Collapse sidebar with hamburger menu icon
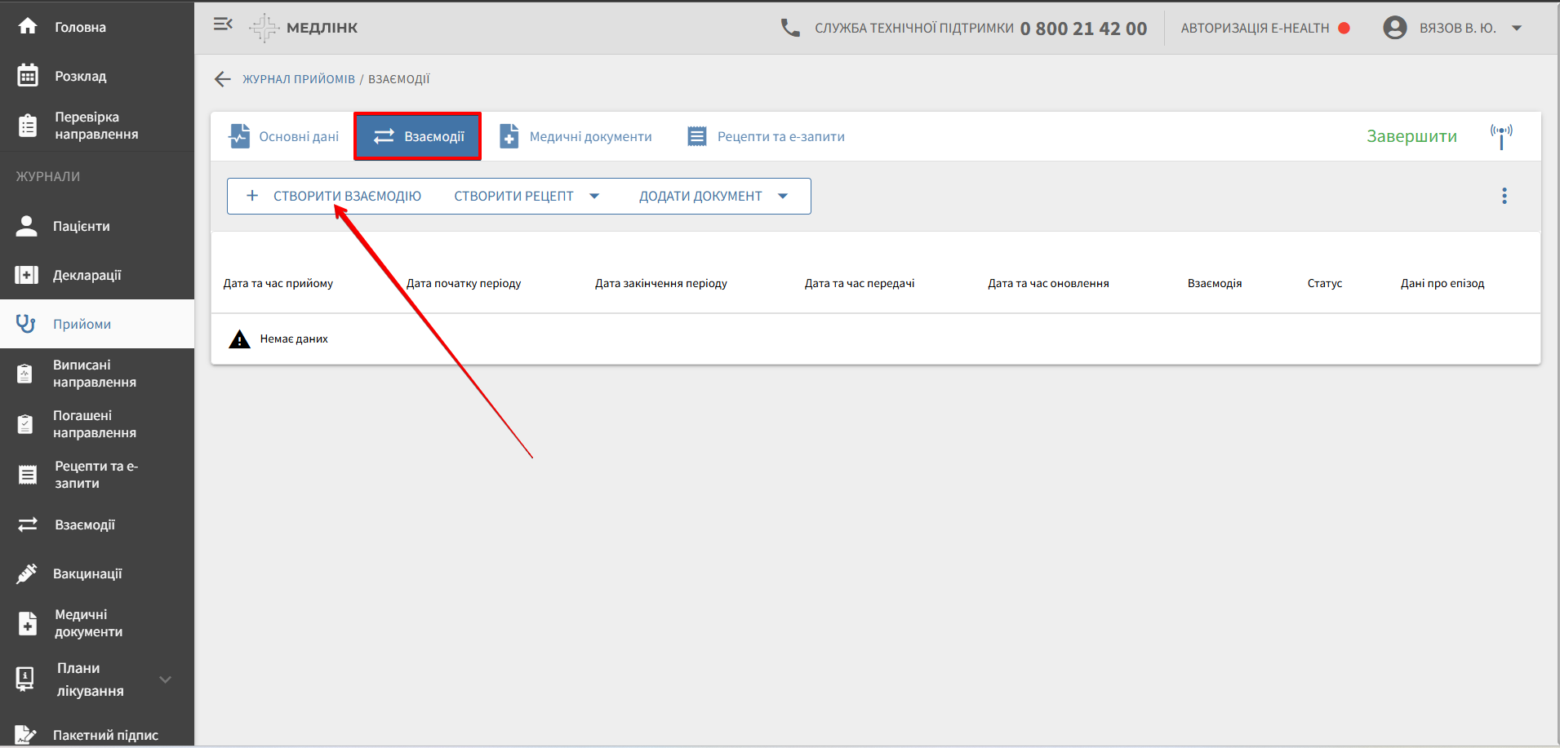1560x748 pixels. [x=223, y=24]
